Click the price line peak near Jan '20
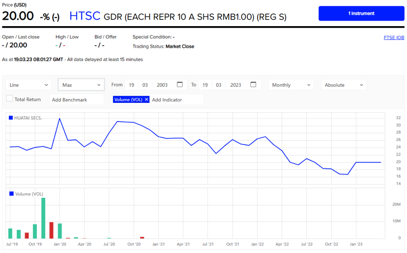This screenshot has width=407, height=253. (59, 118)
